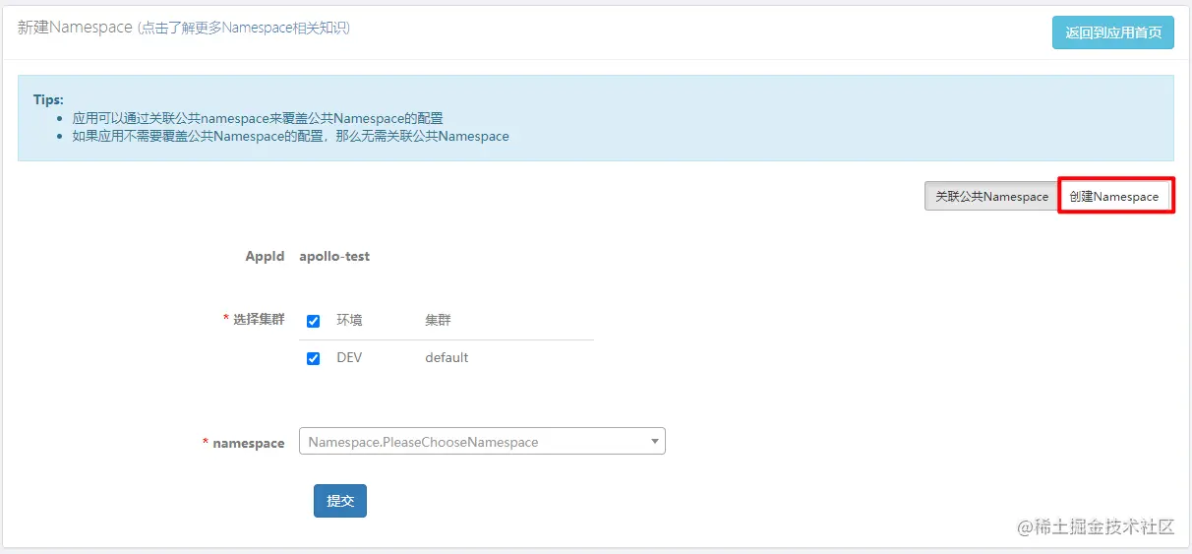Click the default cluster cell
This screenshot has height=554, width=1192.
tap(447, 357)
